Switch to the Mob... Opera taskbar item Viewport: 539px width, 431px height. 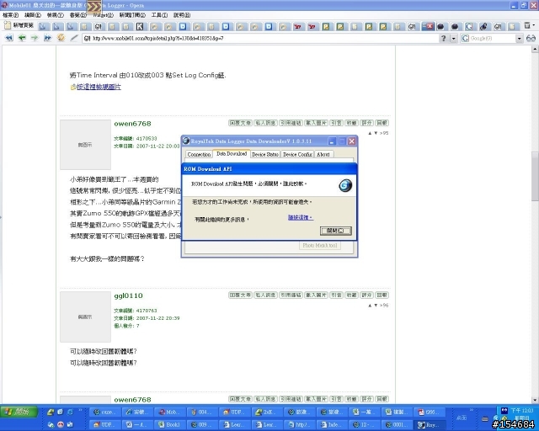(x=170, y=412)
